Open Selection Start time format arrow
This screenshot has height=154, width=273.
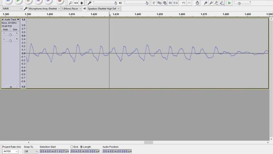pyautogui.click(x=68, y=151)
